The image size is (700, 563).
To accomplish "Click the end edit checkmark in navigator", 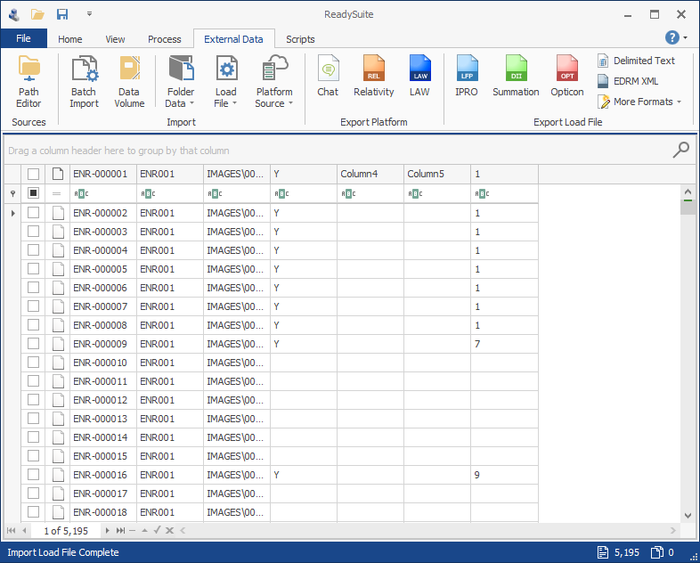I will pos(157,530).
